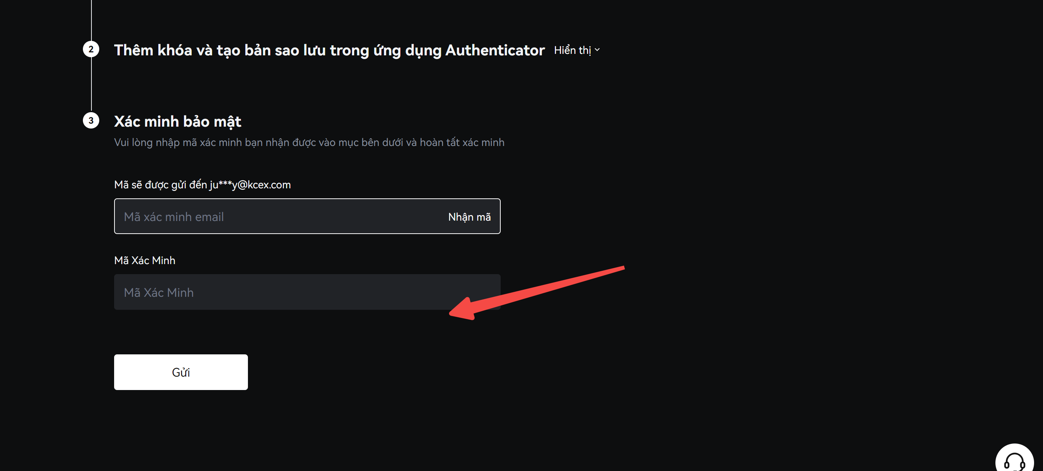Viewport: 1043px width, 471px height.
Task: Select the step 2 Authenticator heading
Action: [329, 50]
